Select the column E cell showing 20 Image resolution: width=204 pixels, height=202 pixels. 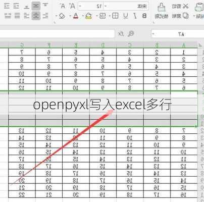[x=76, y=194]
